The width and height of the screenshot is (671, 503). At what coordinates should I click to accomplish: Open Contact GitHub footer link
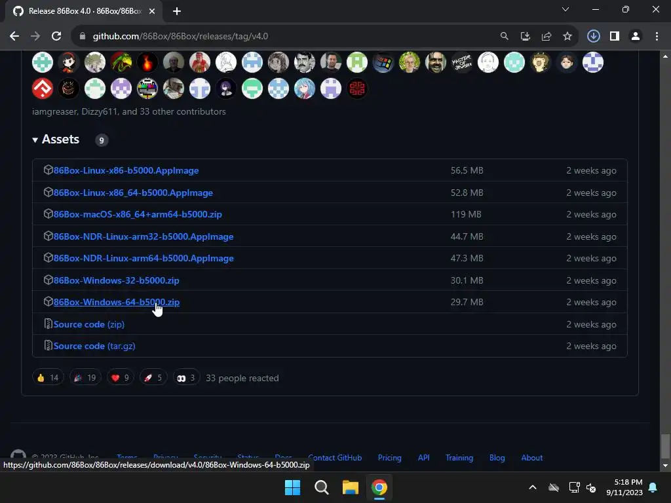335,458
